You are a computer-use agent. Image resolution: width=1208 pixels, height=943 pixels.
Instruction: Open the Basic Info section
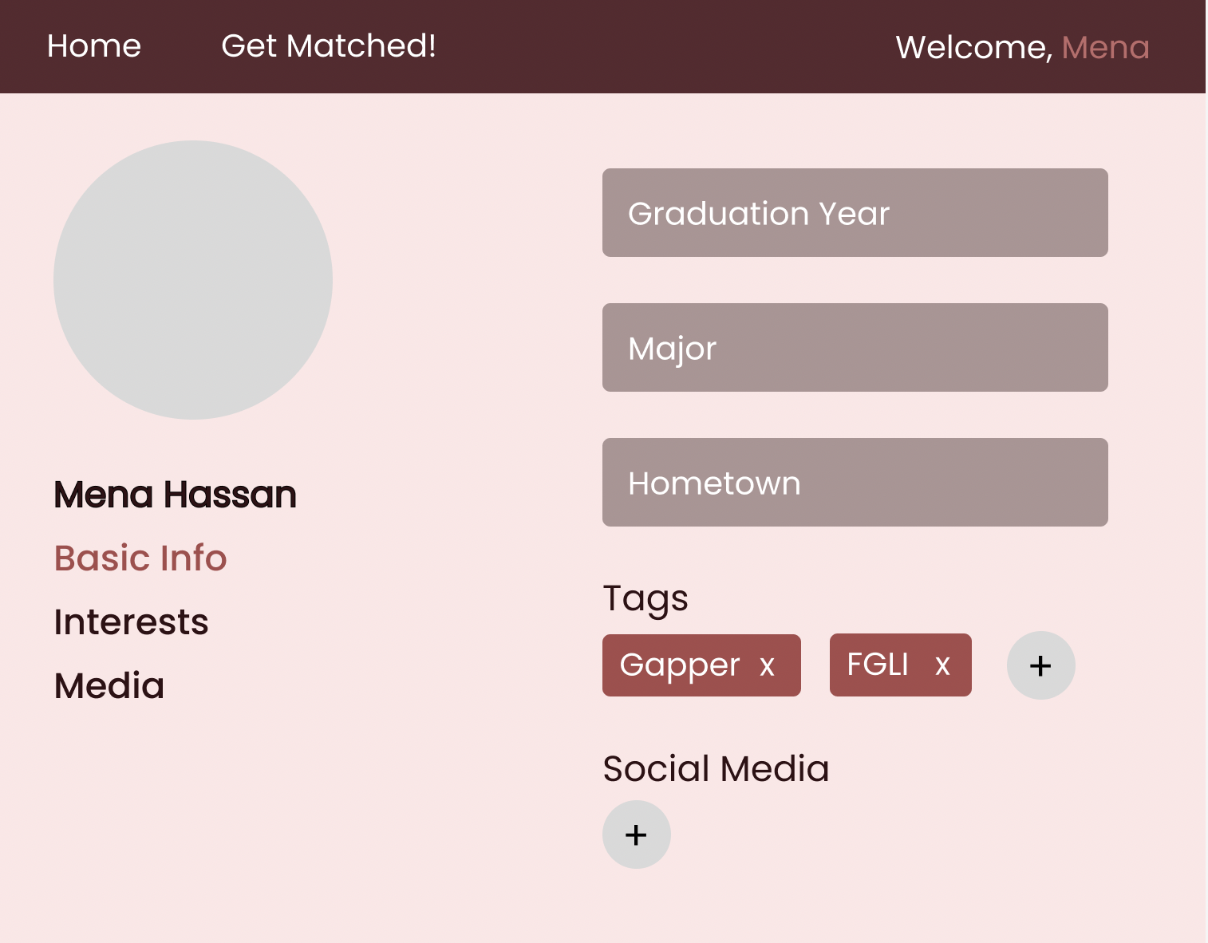click(x=140, y=558)
